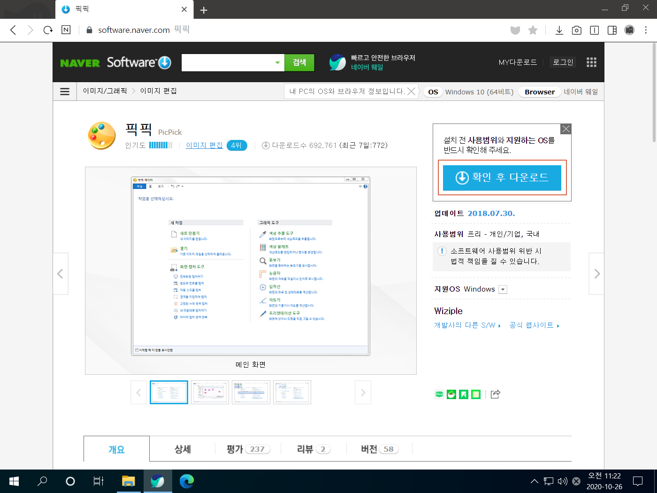Screen dimensions: 657x493
Task: Select the second screenshot thumbnail
Action: tap(210, 393)
